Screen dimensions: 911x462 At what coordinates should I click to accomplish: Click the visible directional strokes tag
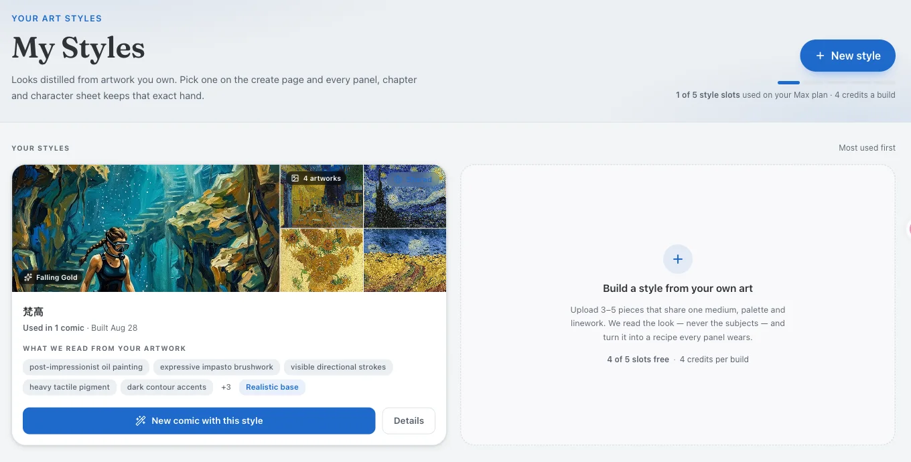tap(338, 367)
